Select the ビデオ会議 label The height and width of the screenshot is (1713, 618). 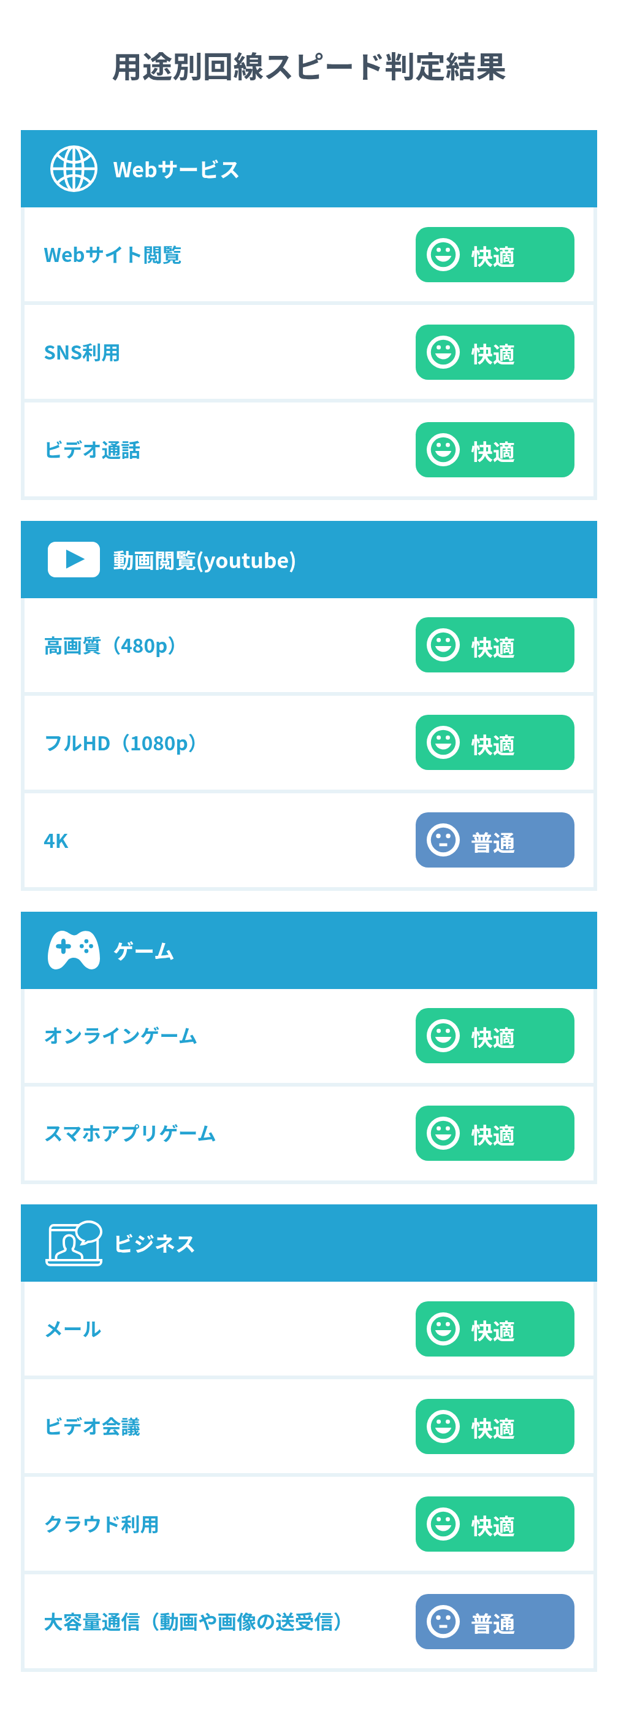point(93,1426)
